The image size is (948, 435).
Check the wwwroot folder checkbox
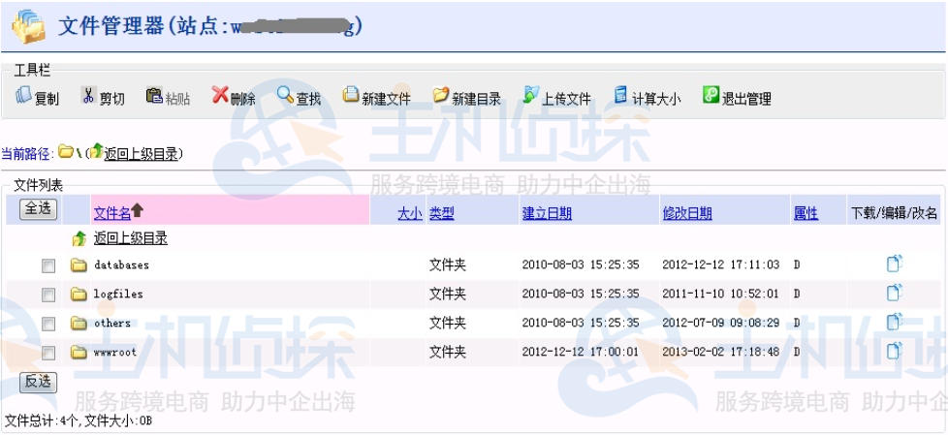48,353
